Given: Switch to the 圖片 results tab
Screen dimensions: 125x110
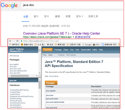Looking at the screenshot, I should click(x=36, y=16).
